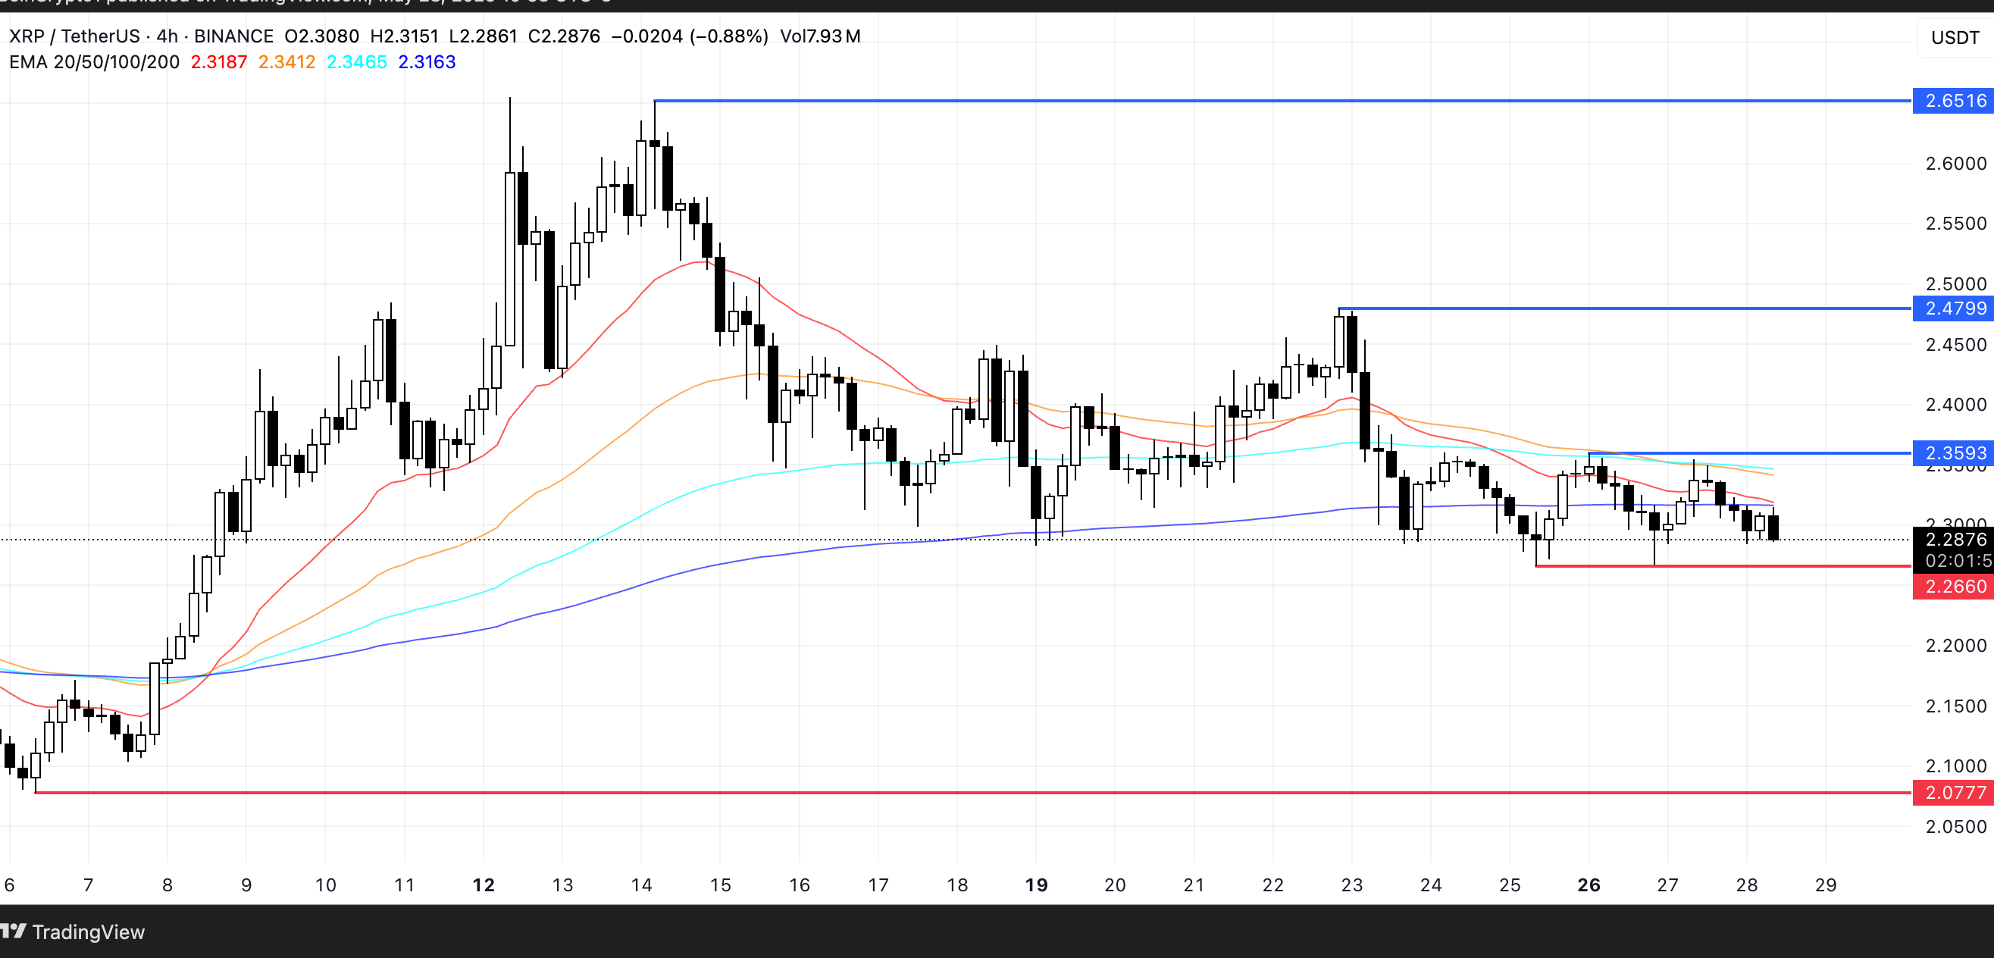Screen dimensions: 1994x958
Task: Click the 2.1500 price axis tick
Action: click(1956, 706)
